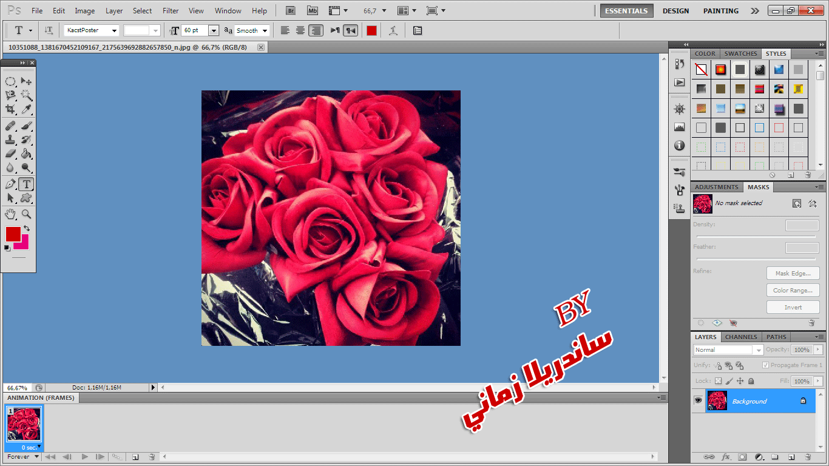
Task: Launch Mini Bridge from the top bar
Action: point(313,11)
